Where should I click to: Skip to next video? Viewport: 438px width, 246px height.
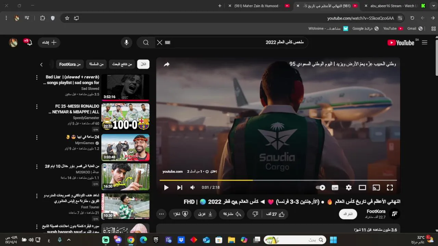tap(180, 188)
